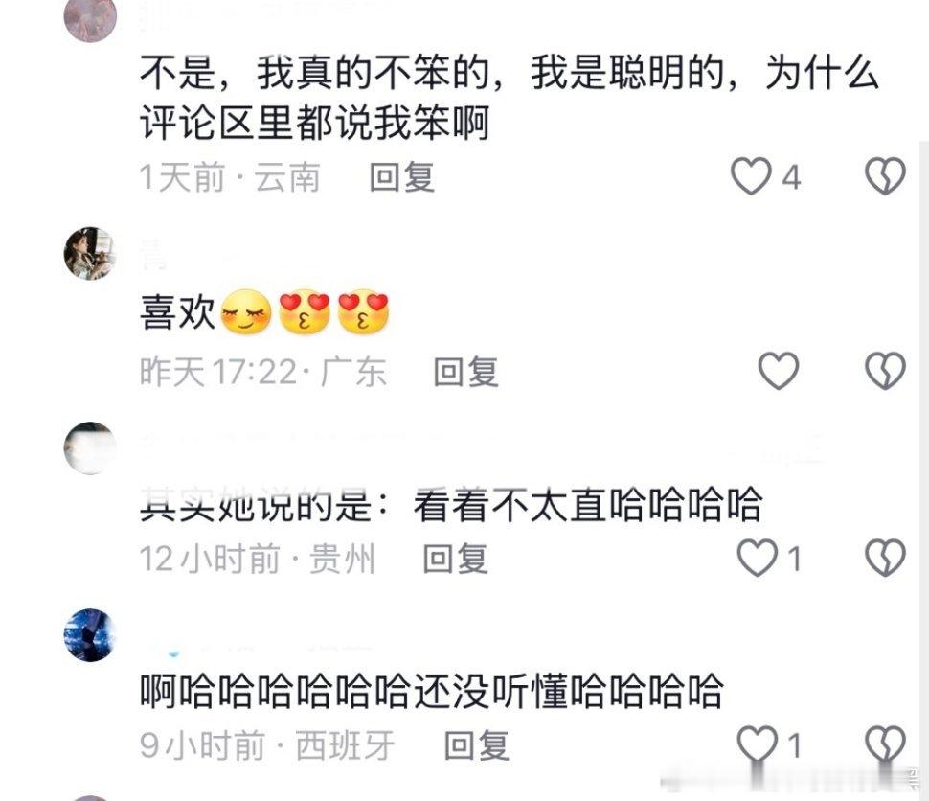
Task: Reply to the 9小时前 西班牙 comment
Action: [x=477, y=745]
